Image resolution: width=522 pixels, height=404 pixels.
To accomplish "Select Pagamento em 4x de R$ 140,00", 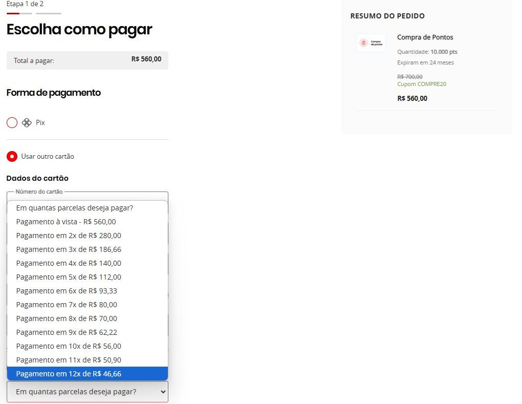I will coord(88,263).
